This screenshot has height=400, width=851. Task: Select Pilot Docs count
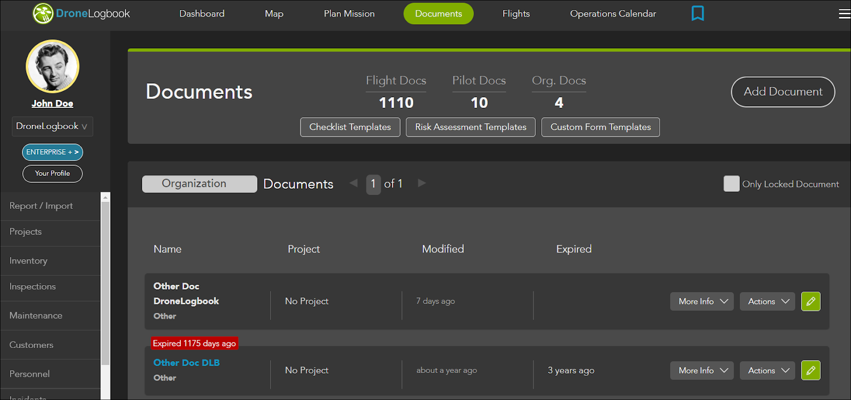[479, 103]
